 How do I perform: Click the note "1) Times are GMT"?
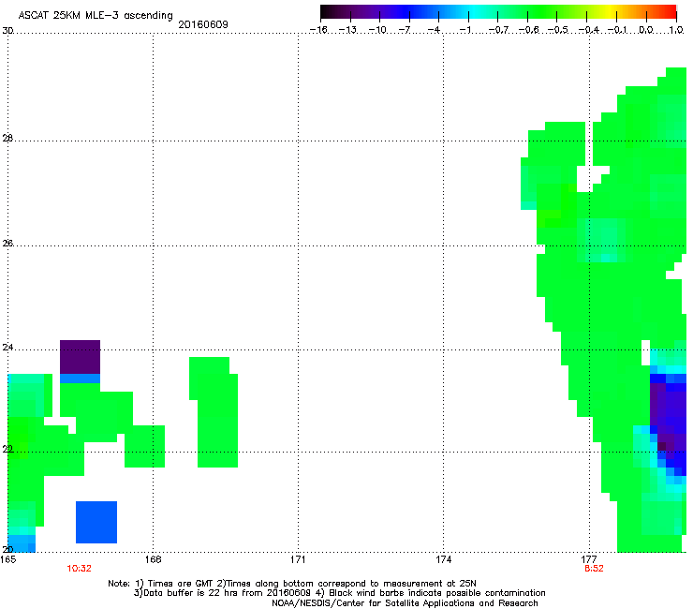(x=174, y=584)
